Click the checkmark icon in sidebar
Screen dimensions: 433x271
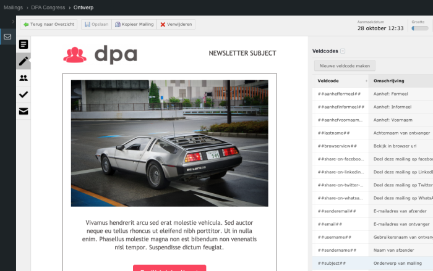click(24, 94)
